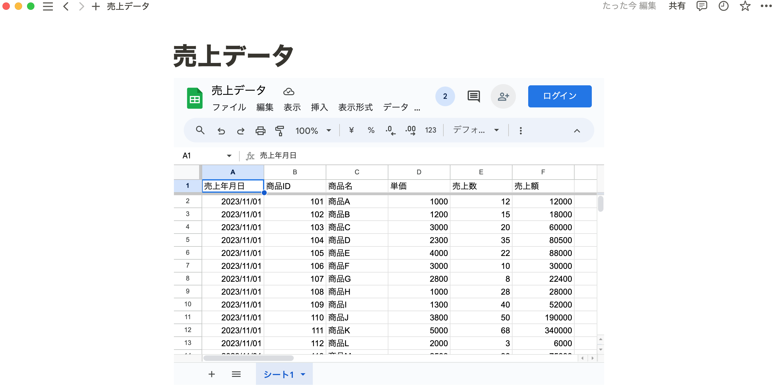Search the menus with magnifier icon
The height and width of the screenshot is (391, 778).
(x=200, y=130)
